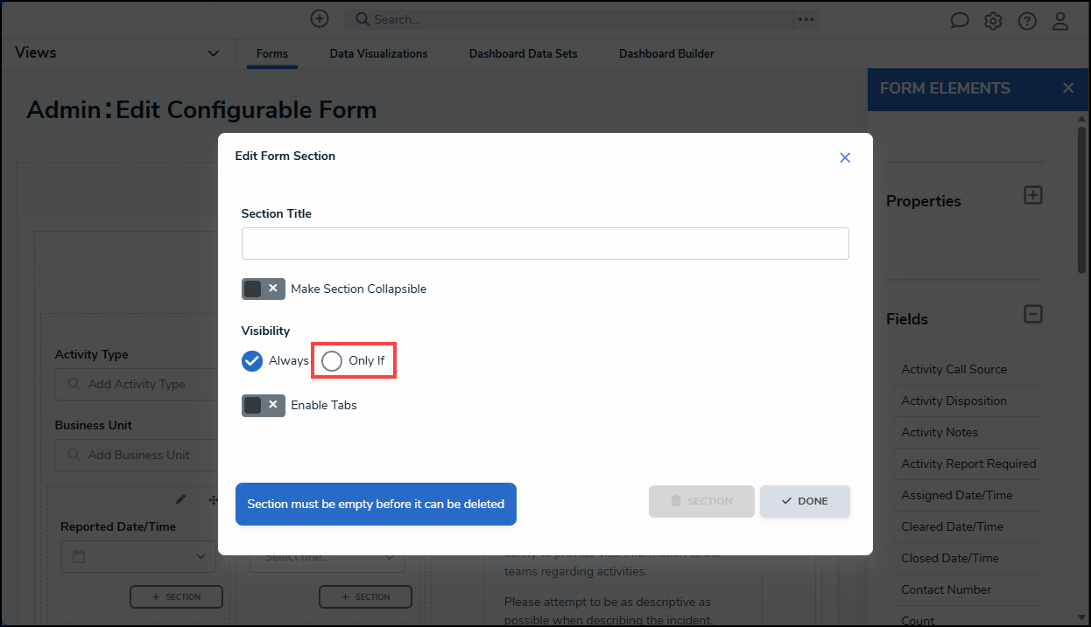
Task: Click the delete Section button
Action: (x=701, y=501)
